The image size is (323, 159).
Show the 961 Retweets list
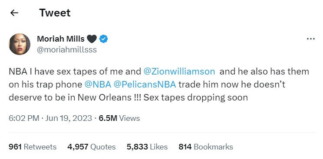(33, 147)
